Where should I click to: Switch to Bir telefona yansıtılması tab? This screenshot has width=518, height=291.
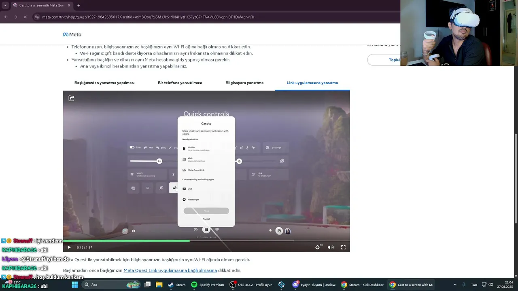(x=180, y=83)
